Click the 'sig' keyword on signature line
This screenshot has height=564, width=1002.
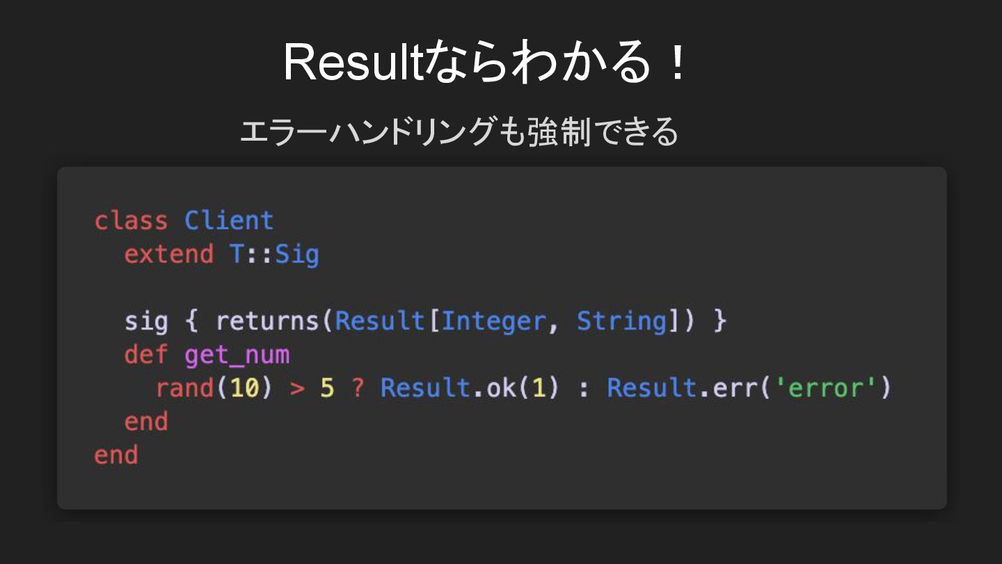(146, 321)
